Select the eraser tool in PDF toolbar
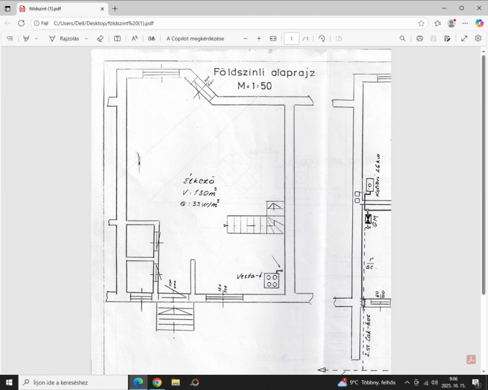488x390 pixels. pyautogui.click(x=100, y=39)
